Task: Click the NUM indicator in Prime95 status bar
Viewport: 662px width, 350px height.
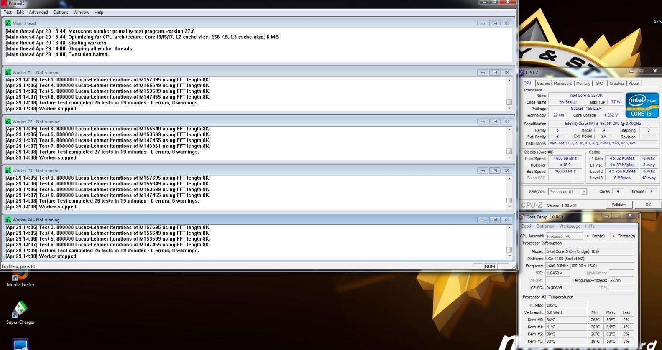Action: click(490, 266)
